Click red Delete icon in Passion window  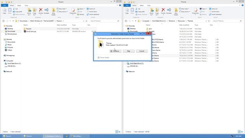coord(41,11)
